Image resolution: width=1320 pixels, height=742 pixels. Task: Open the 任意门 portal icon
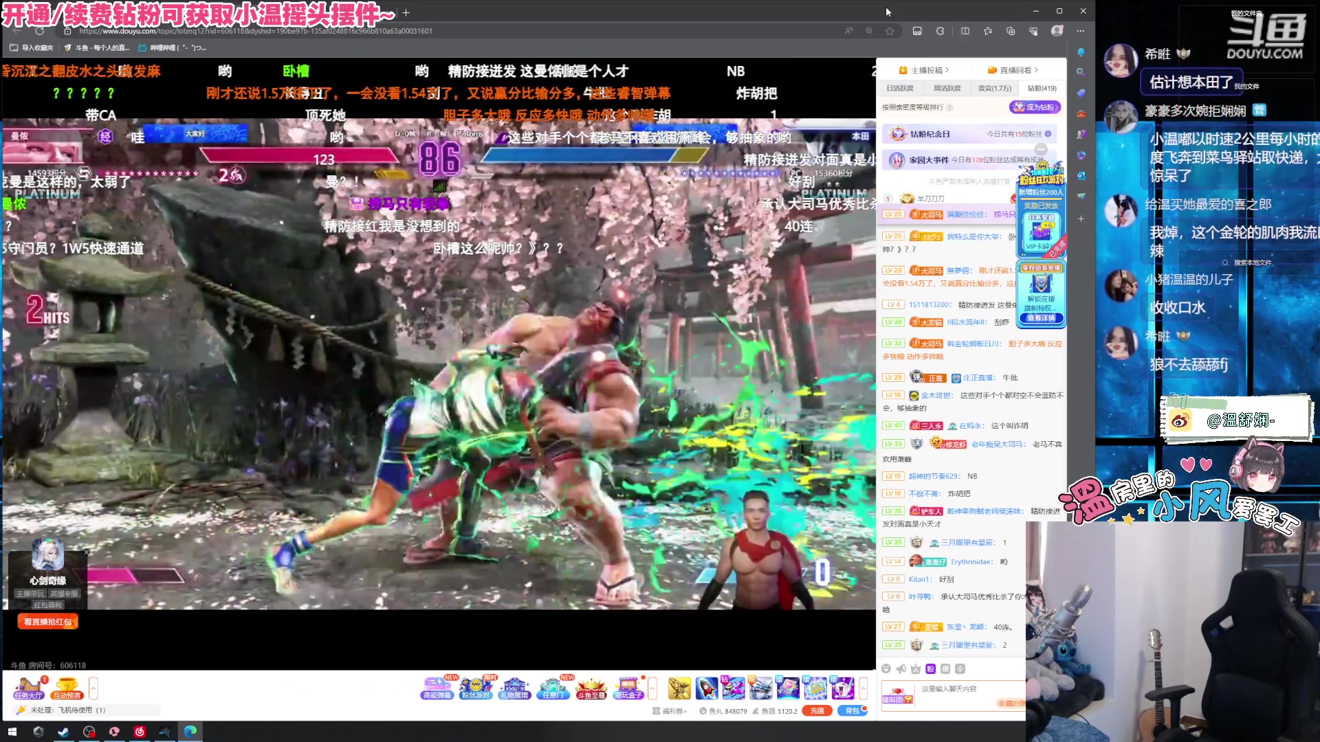click(x=553, y=688)
